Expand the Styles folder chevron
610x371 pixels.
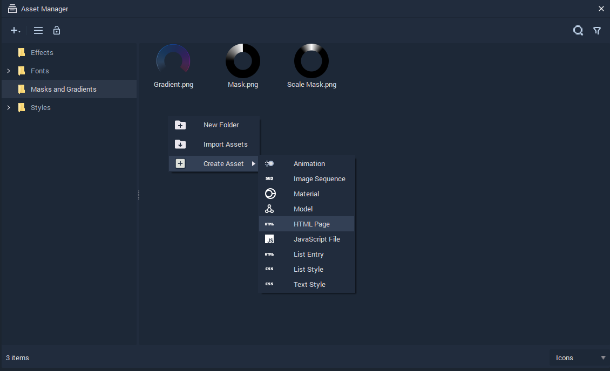click(x=9, y=108)
